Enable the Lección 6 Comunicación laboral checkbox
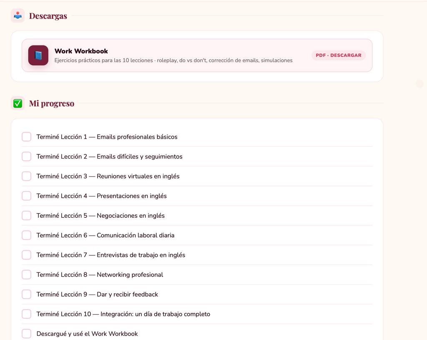This screenshot has width=427, height=340. point(27,235)
